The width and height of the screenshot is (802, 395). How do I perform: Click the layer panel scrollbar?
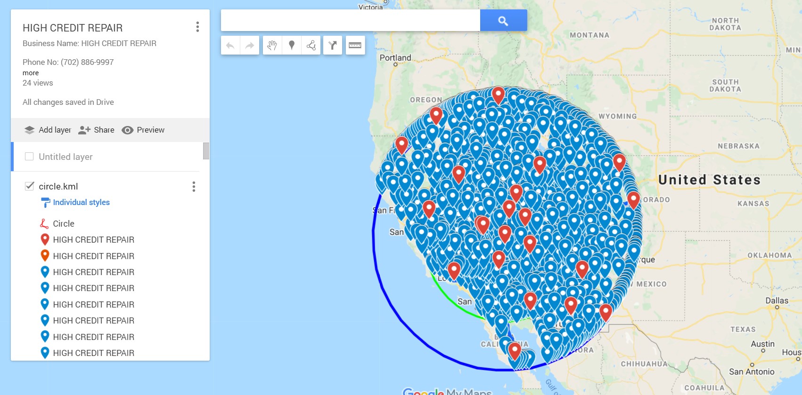point(206,151)
